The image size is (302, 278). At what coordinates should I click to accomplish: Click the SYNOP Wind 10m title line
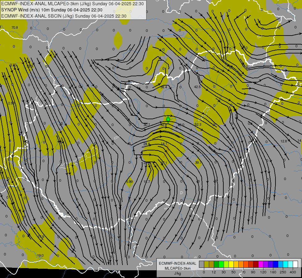click(52, 10)
